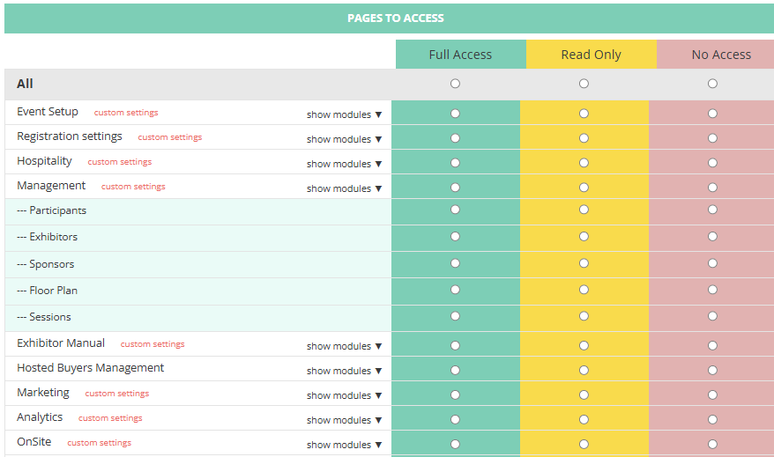Image resolution: width=774 pixels, height=457 pixels.
Task: Click the Full Access column header
Action: click(x=460, y=55)
